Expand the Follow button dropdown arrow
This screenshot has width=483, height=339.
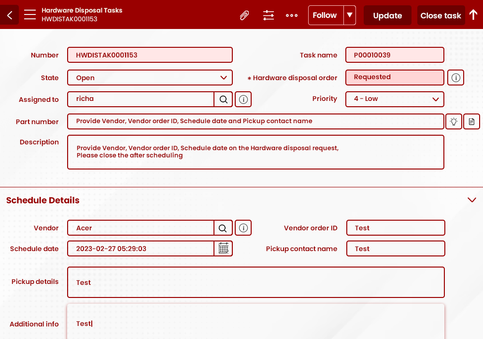(x=349, y=15)
